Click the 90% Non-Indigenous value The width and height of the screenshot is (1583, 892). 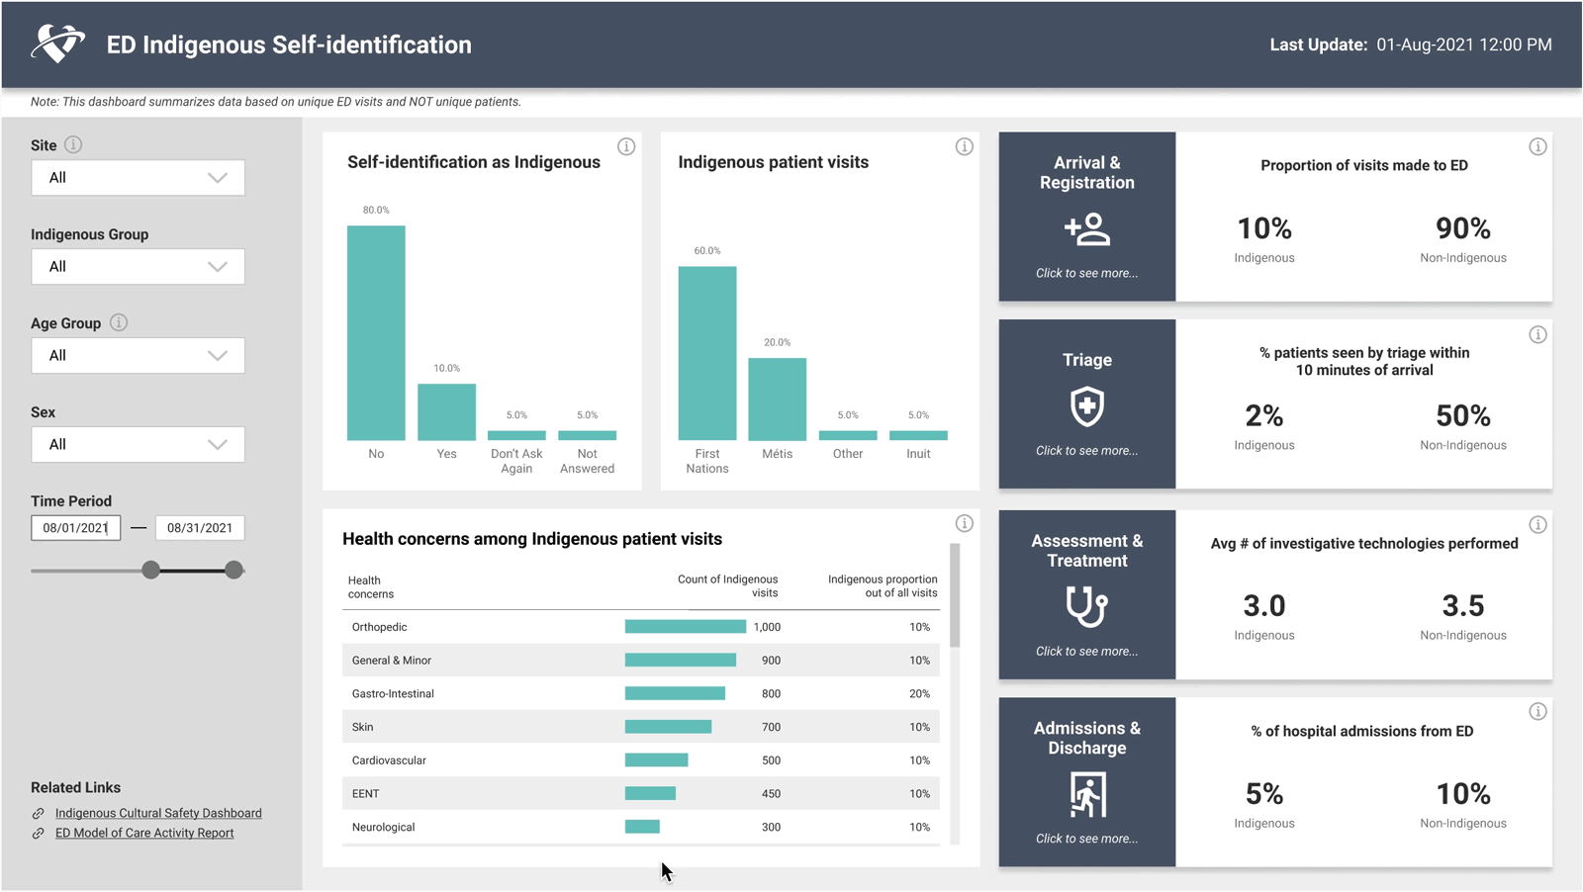click(1463, 228)
